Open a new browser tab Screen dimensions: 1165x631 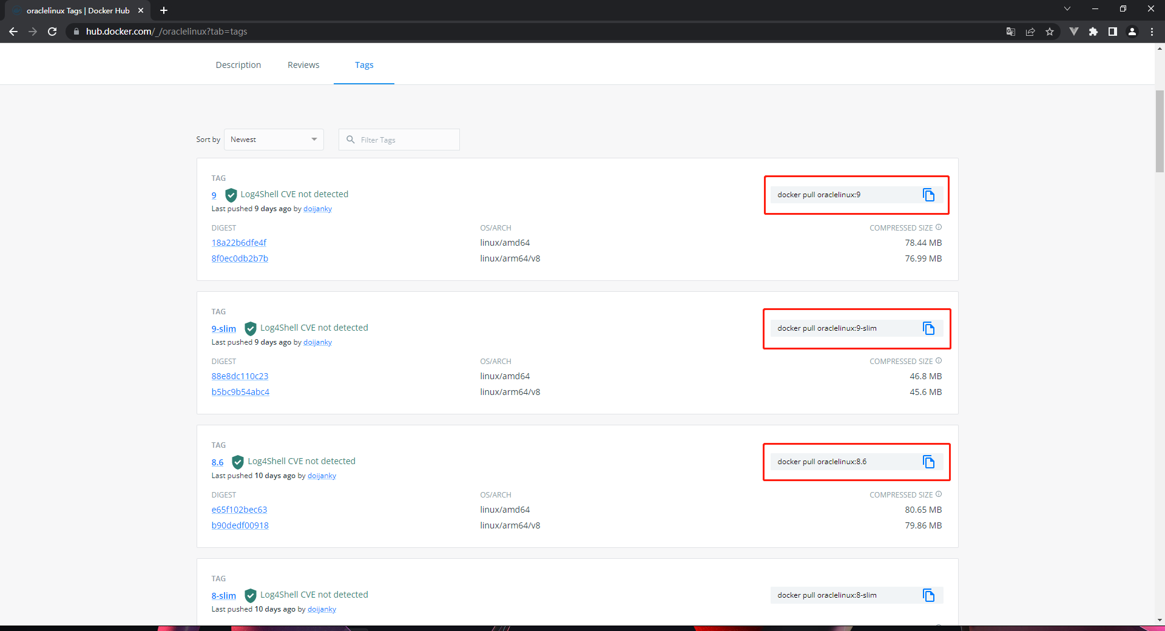pos(164,10)
